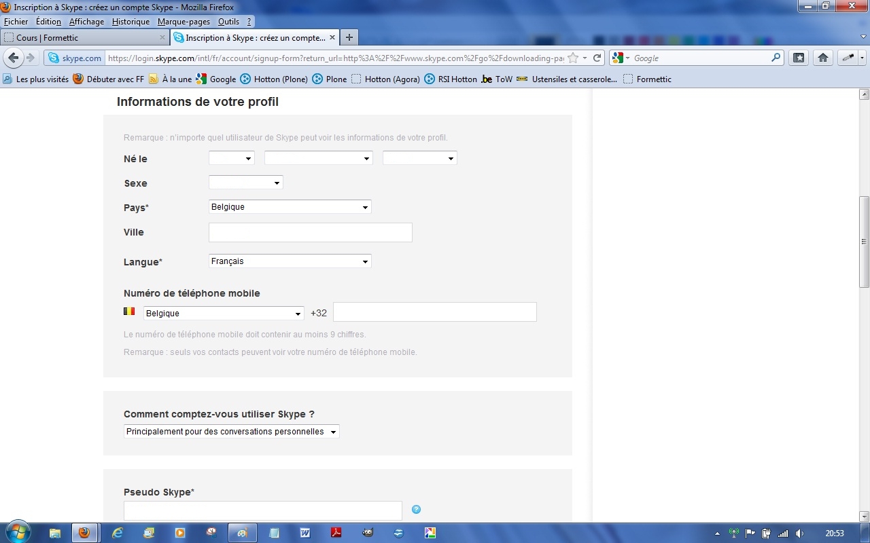Screen dimensions: 870x543
Task: Click the blue help icon near Pseudo Skype
Action: (417, 510)
